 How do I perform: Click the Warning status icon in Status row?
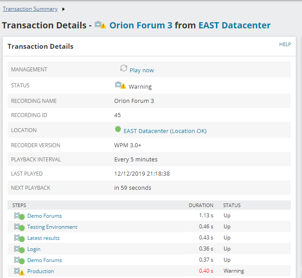coord(120,85)
